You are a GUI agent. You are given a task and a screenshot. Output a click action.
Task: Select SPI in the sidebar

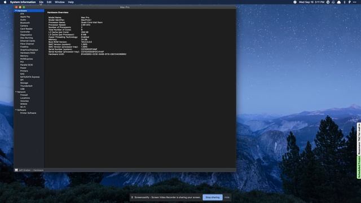(22, 80)
